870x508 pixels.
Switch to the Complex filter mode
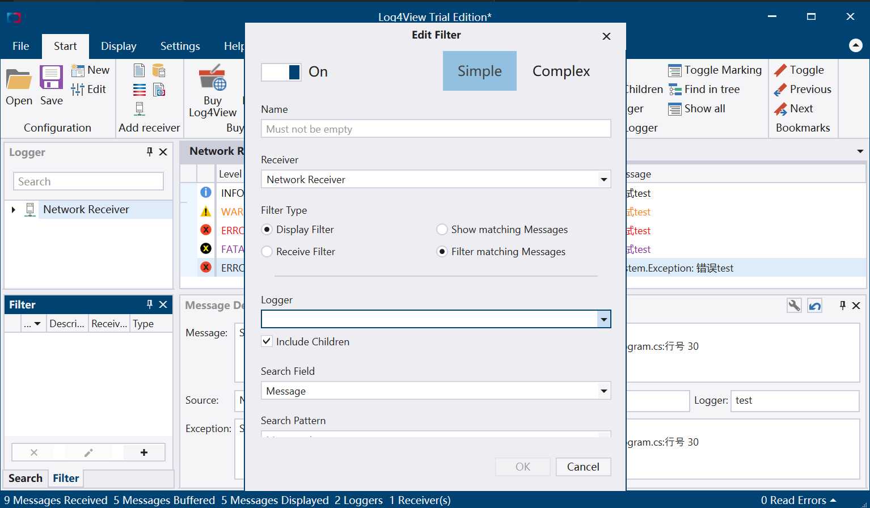[x=561, y=71]
